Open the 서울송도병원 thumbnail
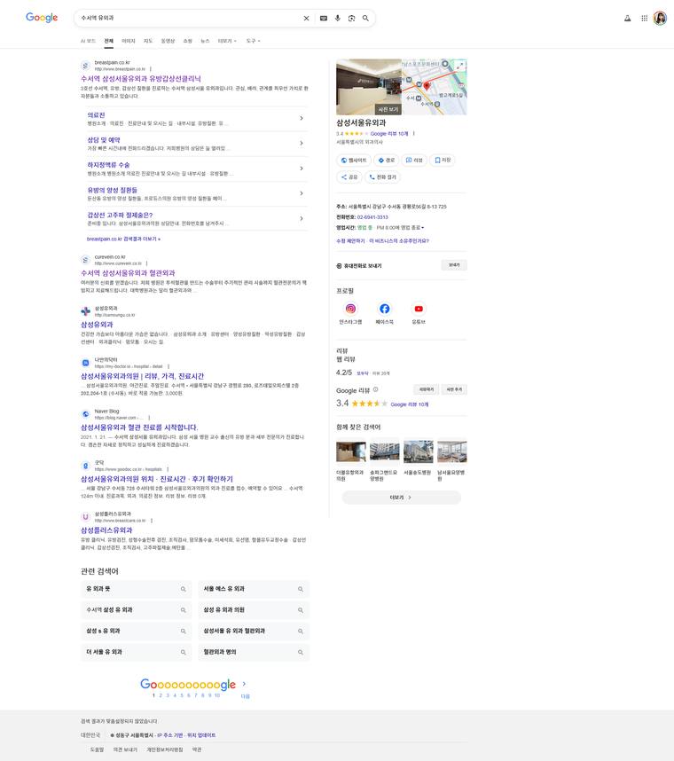 tap(419, 451)
